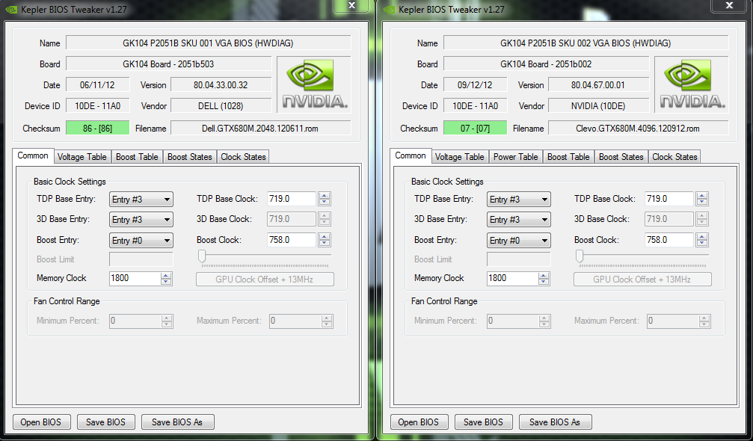
Task: Click Boost Clock stepper in left window
Action: pyautogui.click(x=325, y=240)
